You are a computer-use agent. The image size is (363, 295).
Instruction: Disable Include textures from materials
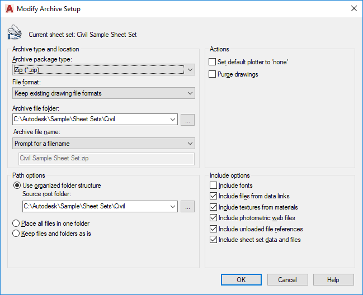[213, 207]
